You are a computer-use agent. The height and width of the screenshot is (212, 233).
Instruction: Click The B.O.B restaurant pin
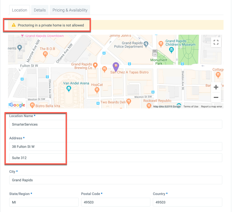point(45,54)
